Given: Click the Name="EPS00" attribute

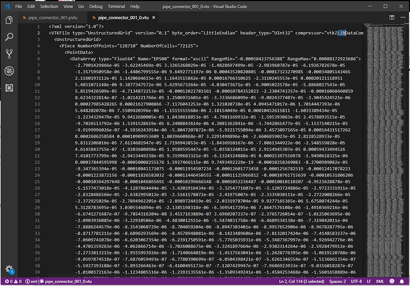Looking at the screenshot, I should click(153, 59).
